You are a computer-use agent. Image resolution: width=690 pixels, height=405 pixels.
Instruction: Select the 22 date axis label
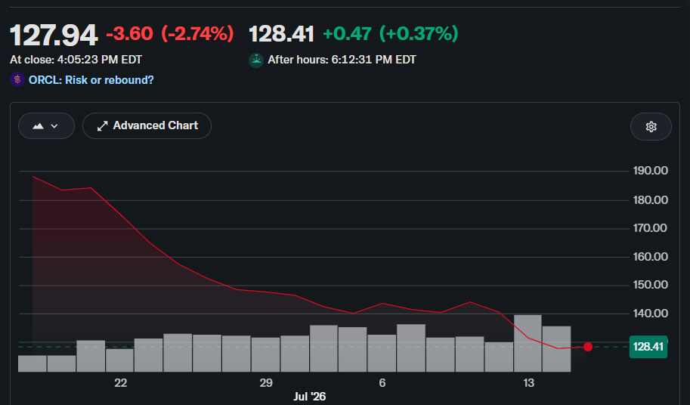(121, 383)
